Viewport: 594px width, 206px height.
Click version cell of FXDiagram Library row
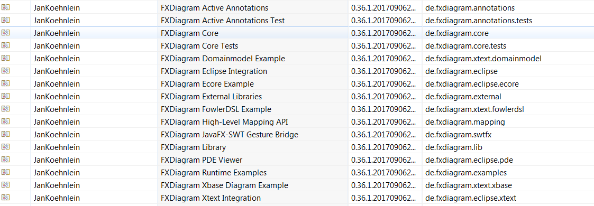385,147
